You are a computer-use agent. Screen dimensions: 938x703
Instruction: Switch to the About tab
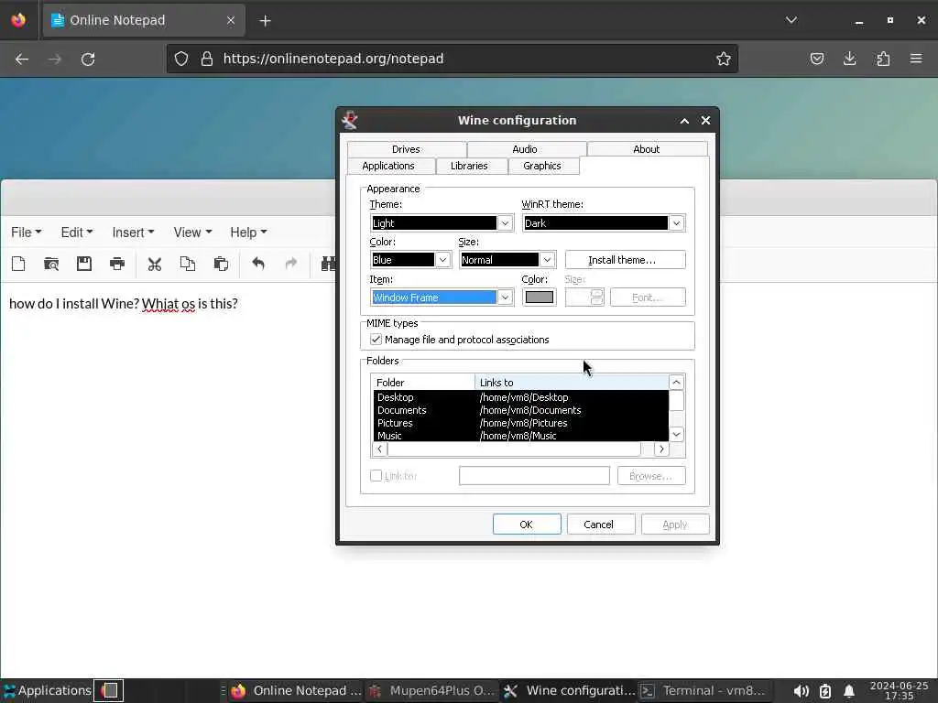pos(647,149)
